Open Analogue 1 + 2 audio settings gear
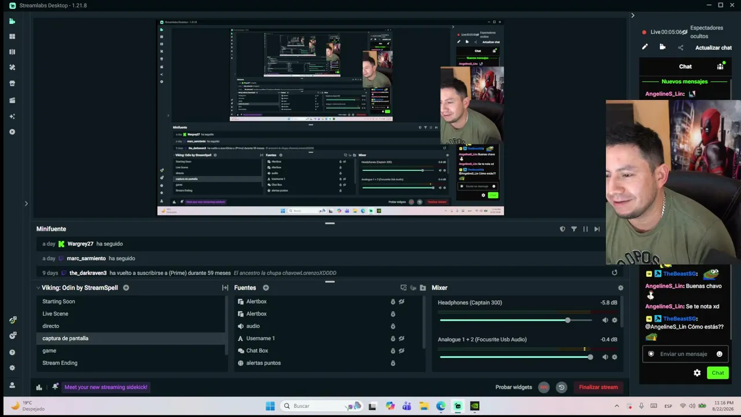Image resolution: width=741 pixels, height=417 pixels. (x=614, y=357)
